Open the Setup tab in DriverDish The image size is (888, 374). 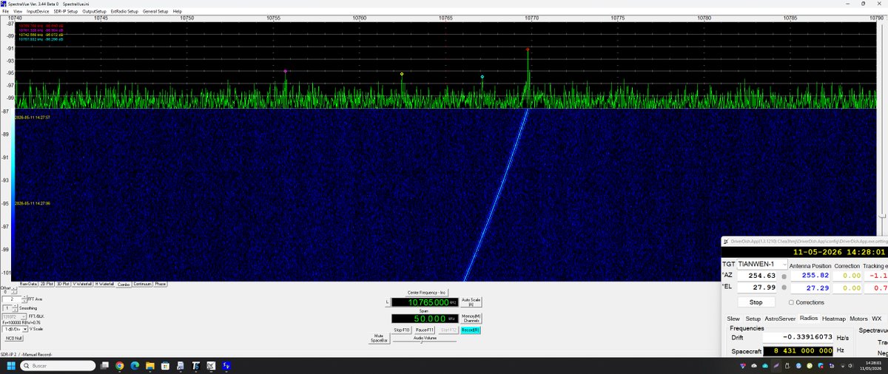pos(753,319)
